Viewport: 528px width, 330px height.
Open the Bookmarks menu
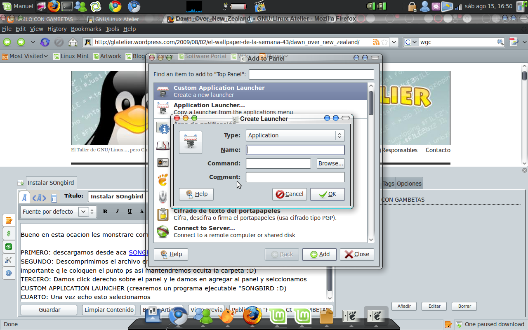(86, 29)
